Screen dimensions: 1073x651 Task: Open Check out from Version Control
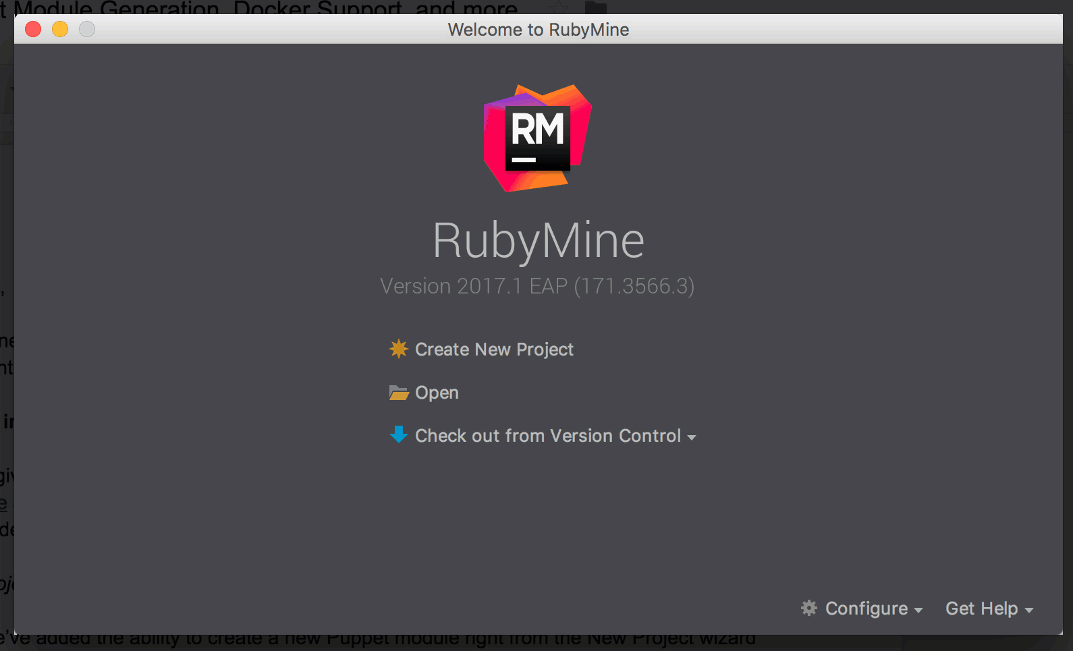click(547, 436)
